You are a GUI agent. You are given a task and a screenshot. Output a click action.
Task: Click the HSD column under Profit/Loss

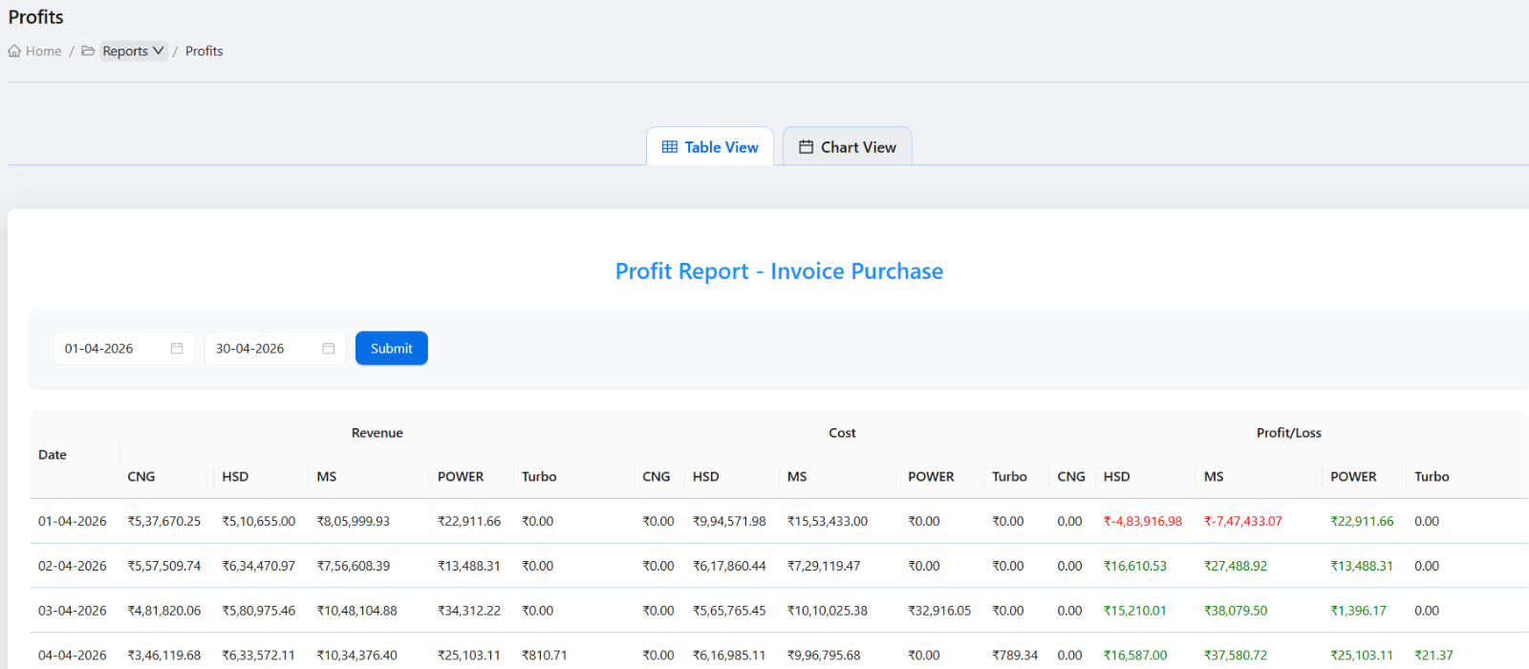tap(1117, 476)
